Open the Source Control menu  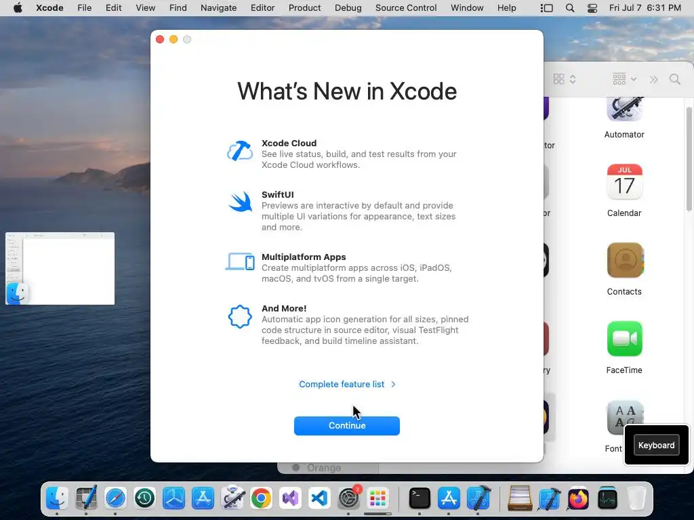coord(406,8)
